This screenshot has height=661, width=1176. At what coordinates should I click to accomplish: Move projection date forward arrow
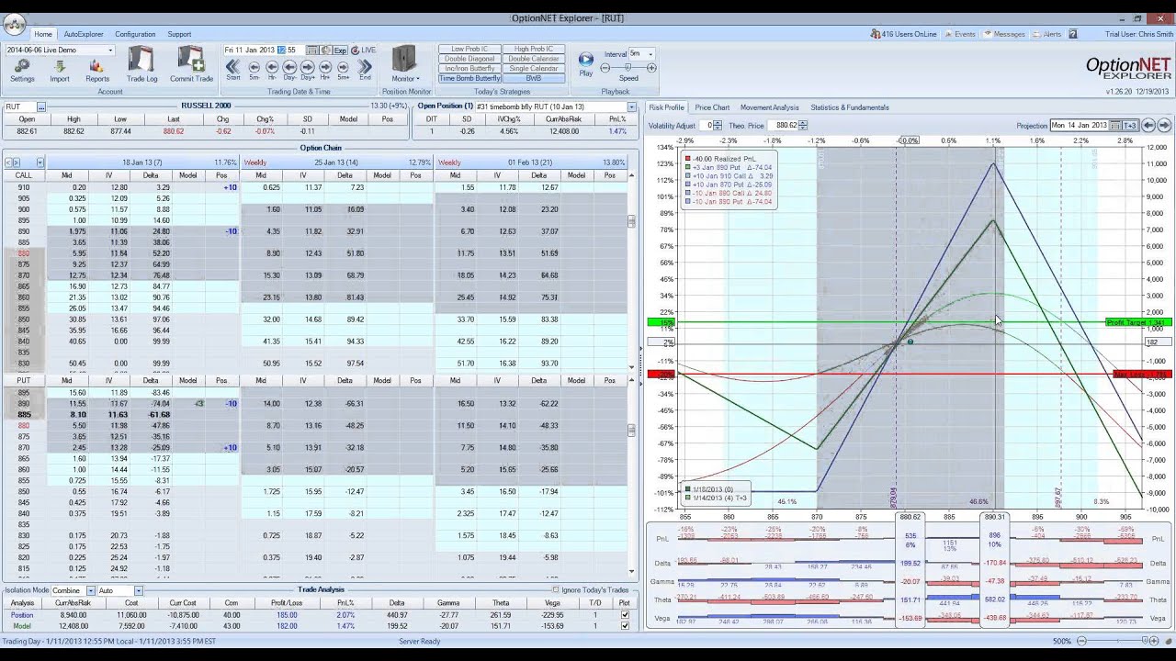1164,125
